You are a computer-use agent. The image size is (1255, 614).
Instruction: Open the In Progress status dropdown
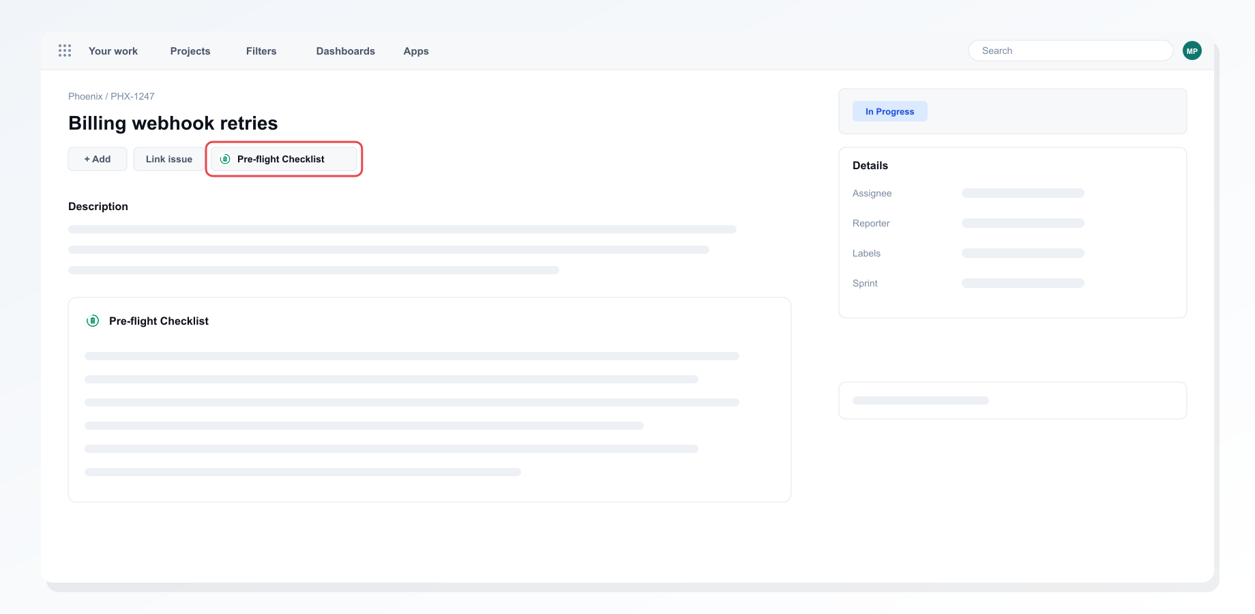(890, 111)
